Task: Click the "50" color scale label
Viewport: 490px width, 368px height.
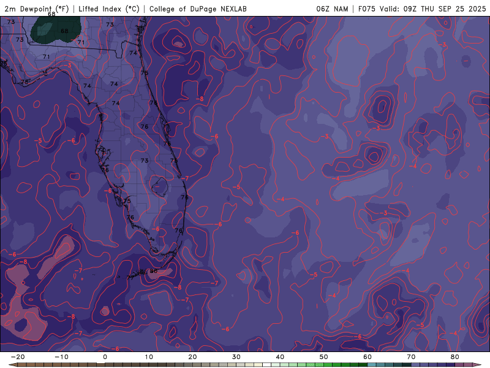Action: click(x=324, y=357)
